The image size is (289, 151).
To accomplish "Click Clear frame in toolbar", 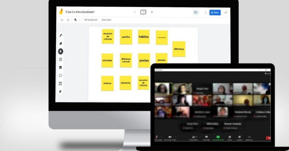I will click(x=106, y=20).
